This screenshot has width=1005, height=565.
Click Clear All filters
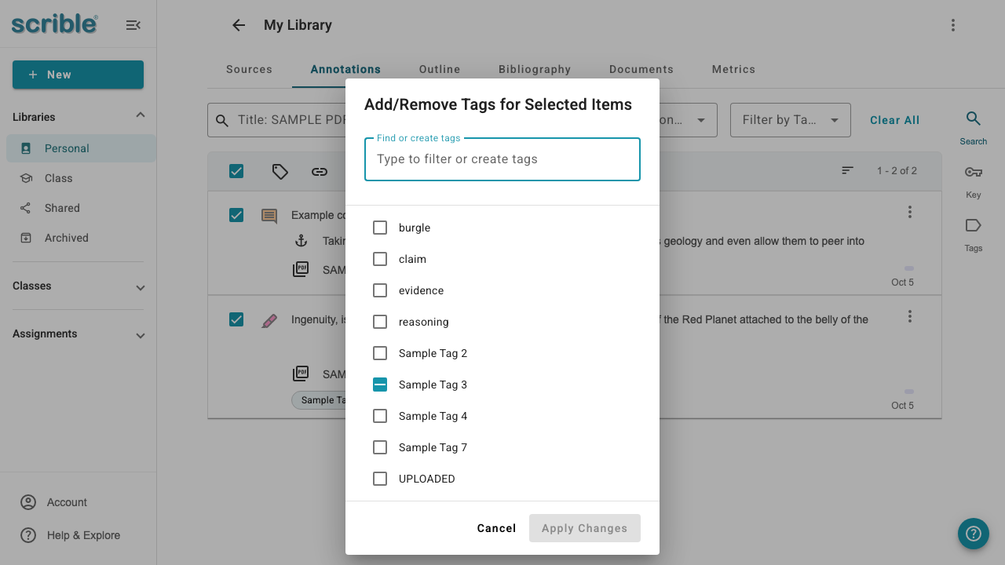coord(895,120)
